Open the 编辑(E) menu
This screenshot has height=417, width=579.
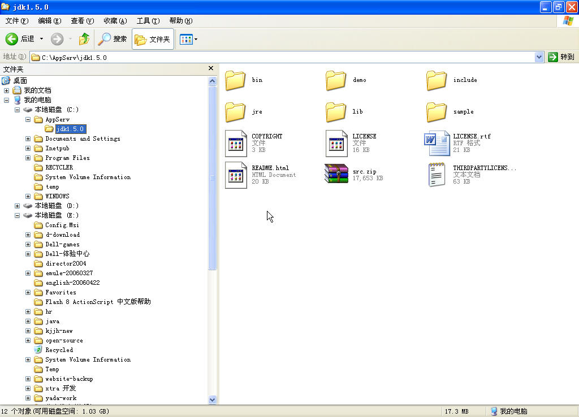[x=50, y=21]
